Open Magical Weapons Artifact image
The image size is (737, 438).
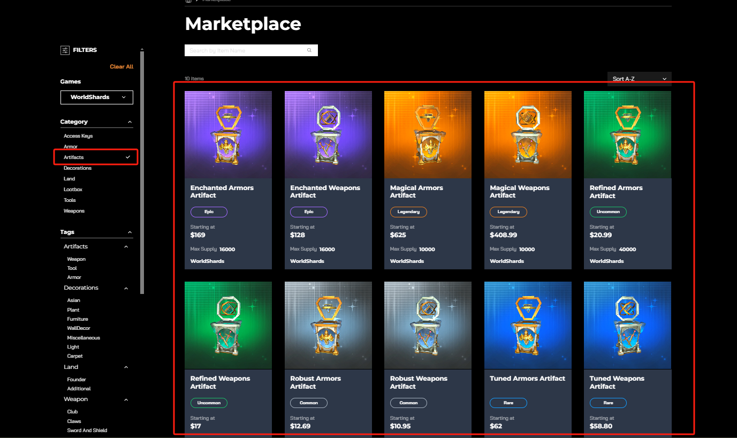point(528,134)
